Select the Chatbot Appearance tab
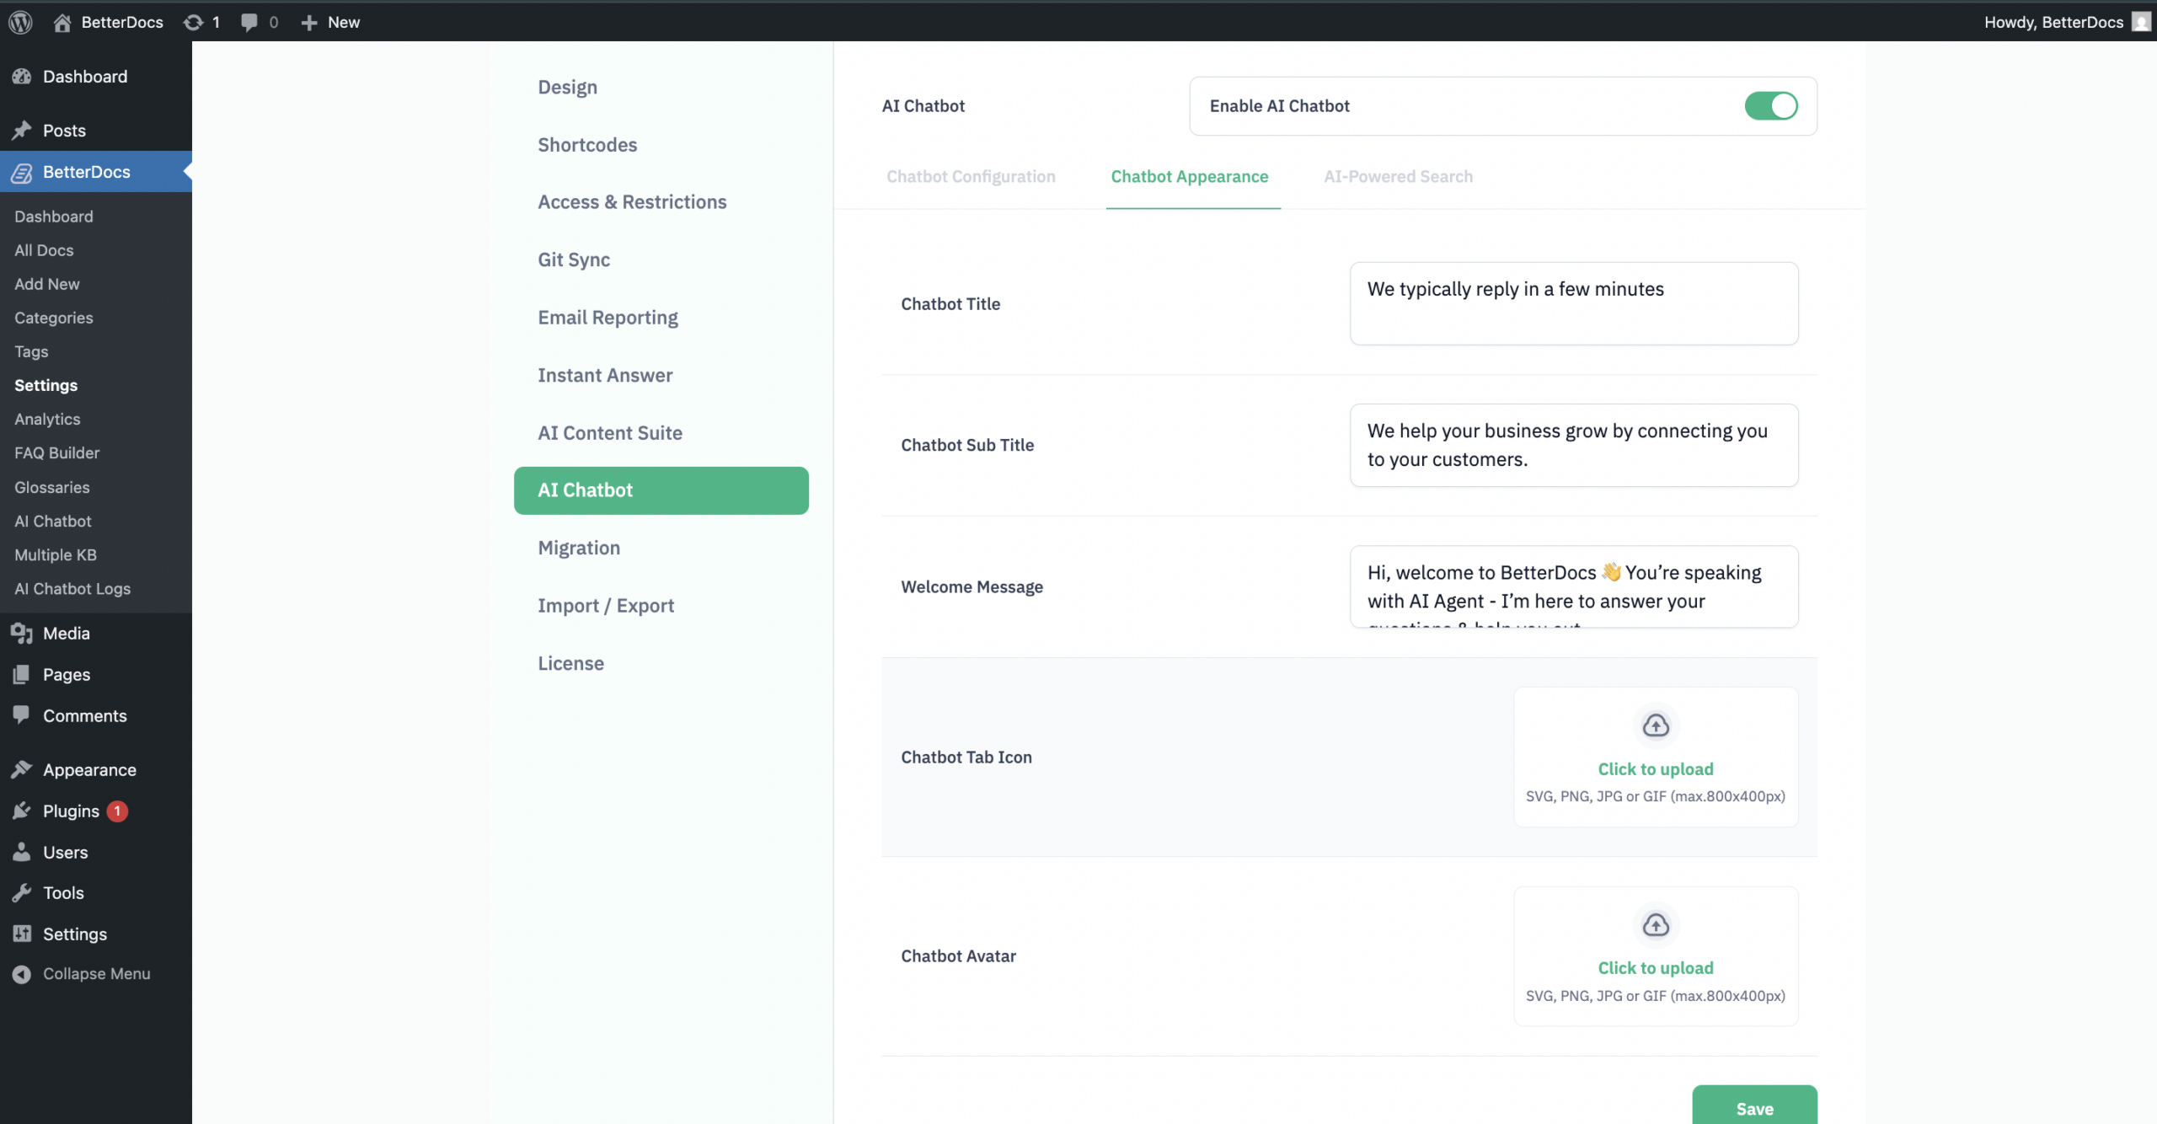This screenshot has height=1124, width=2157. (1189, 176)
